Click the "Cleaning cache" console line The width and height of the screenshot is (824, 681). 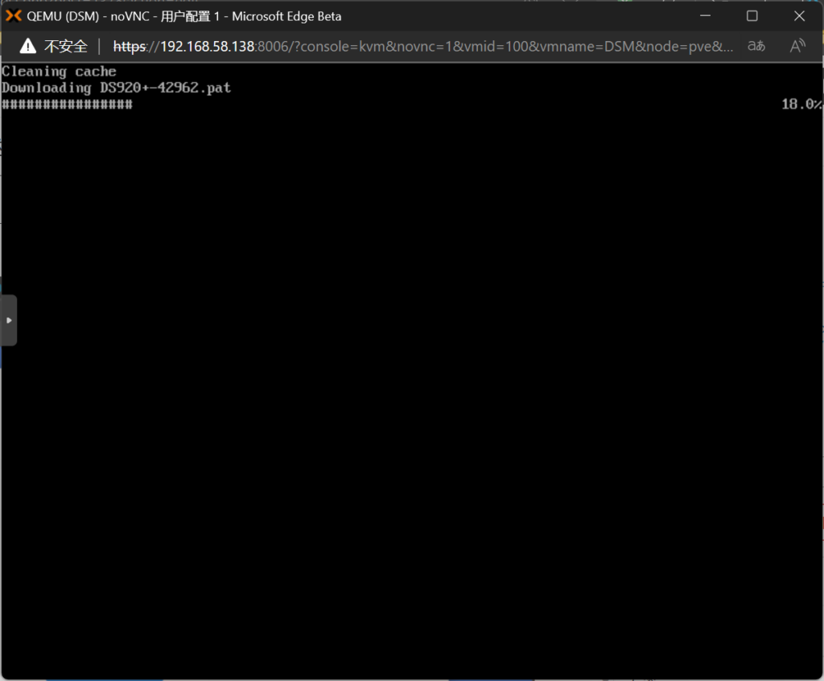[59, 72]
